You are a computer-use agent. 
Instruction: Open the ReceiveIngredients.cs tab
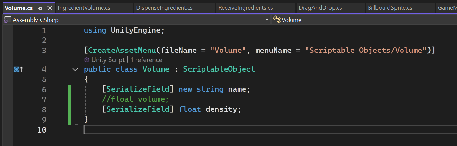245,8
